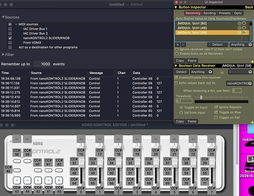Open Anything dropdown in Boolean Data Receiver
The height and width of the screenshot is (196, 254).
click(201, 72)
